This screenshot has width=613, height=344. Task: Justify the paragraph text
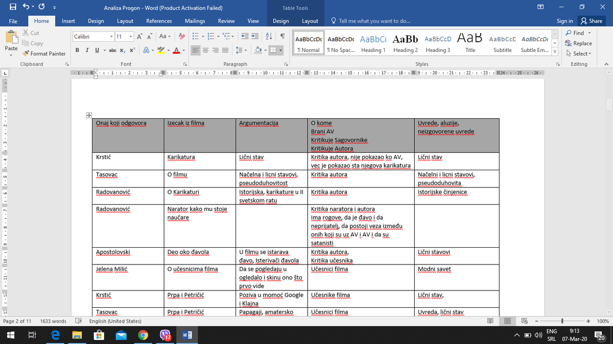[x=225, y=50]
